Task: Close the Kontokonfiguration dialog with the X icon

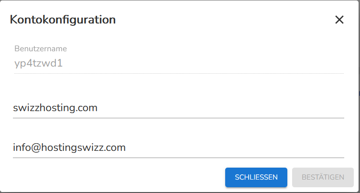Action: click(x=339, y=20)
